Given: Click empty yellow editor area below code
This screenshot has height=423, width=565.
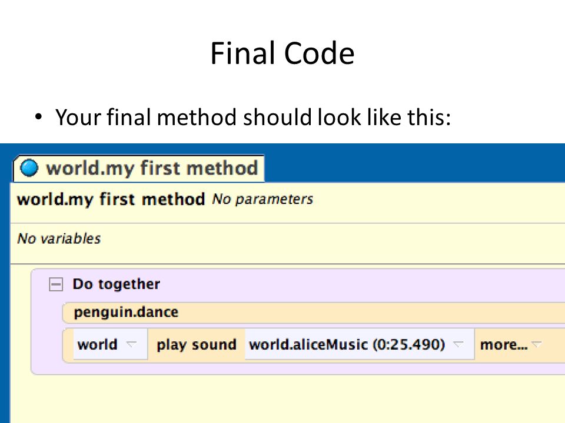Looking at the screenshot, I should (288, 399).
